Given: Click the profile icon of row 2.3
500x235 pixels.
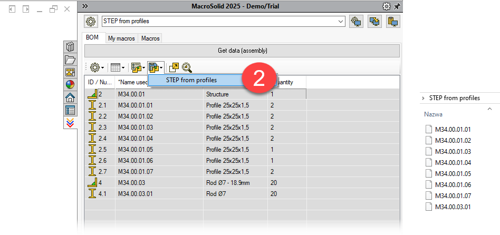Looking at the screenshot, I should pyautogui.click(x=92, y=128).
